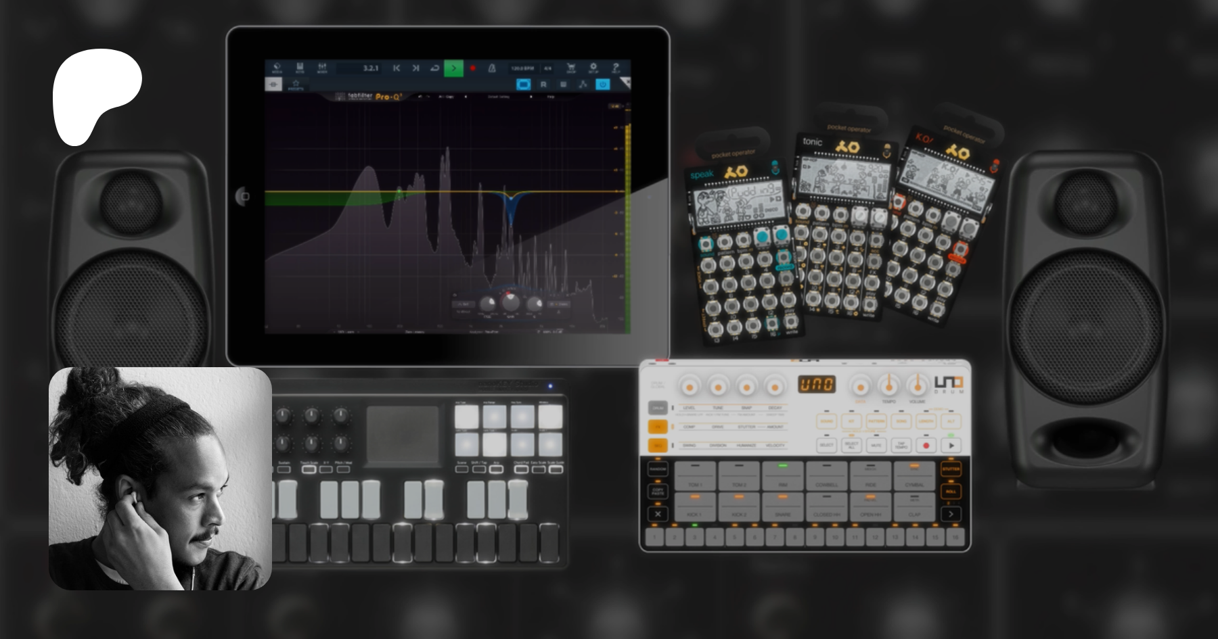The height and width of the screenshot is (639, 1218).
Task: Open the Setup gear icon
Action: point(593,68)
